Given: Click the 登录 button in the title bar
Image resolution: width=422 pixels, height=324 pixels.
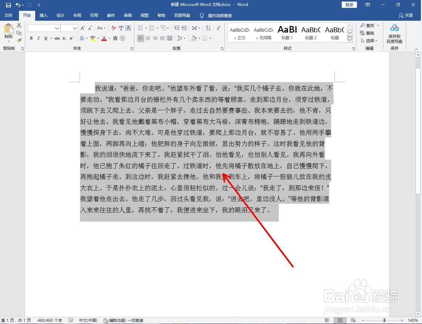Looking at the screenshot, I should click(x=348, y=4).
